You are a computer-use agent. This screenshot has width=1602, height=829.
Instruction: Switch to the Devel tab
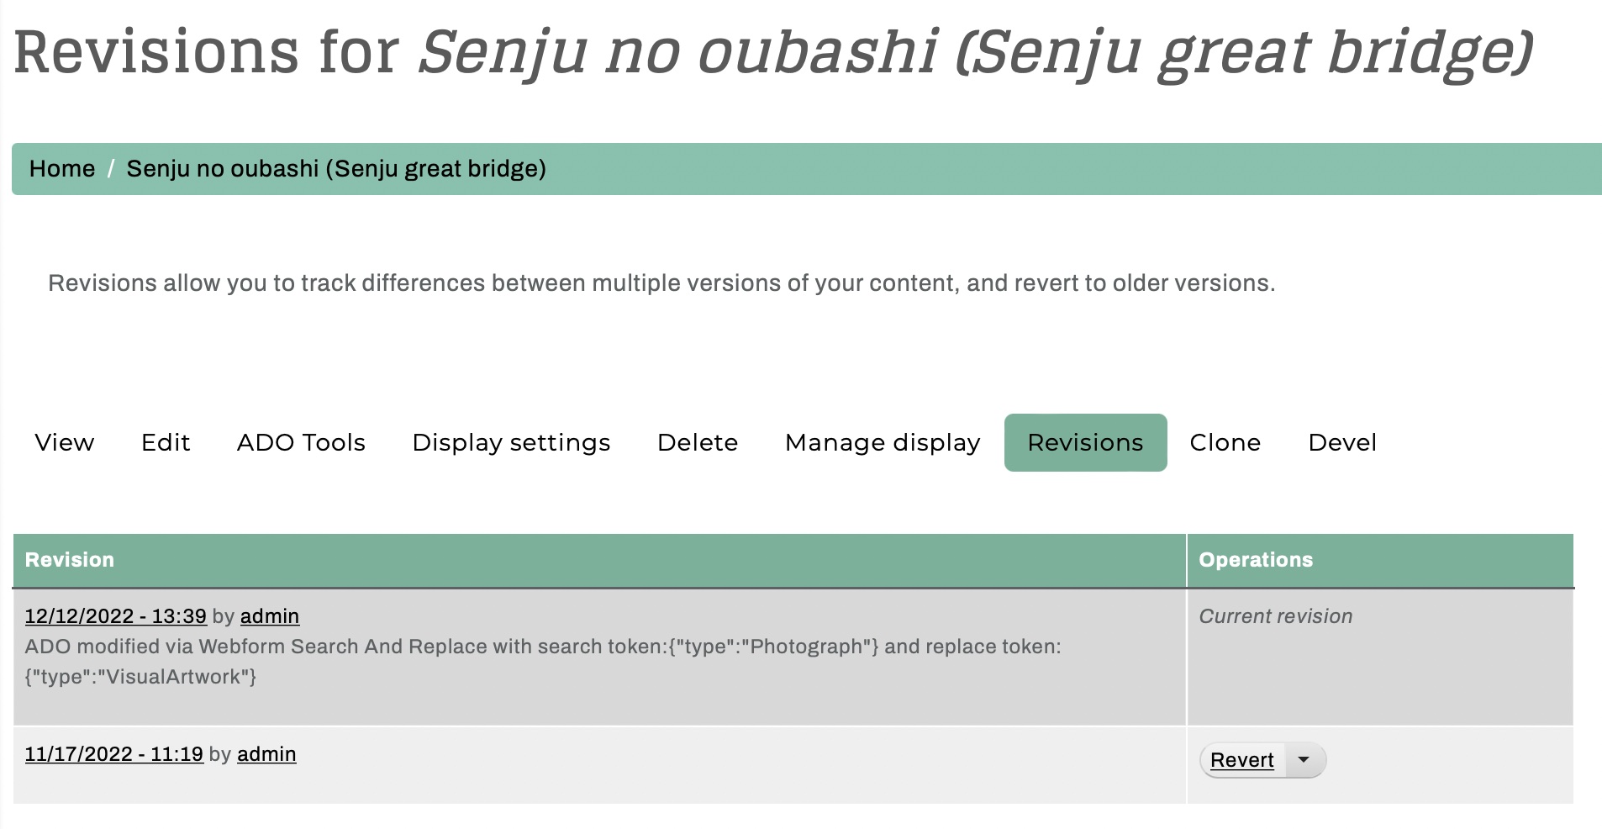pyautogui.click(x=1342, y=442)
